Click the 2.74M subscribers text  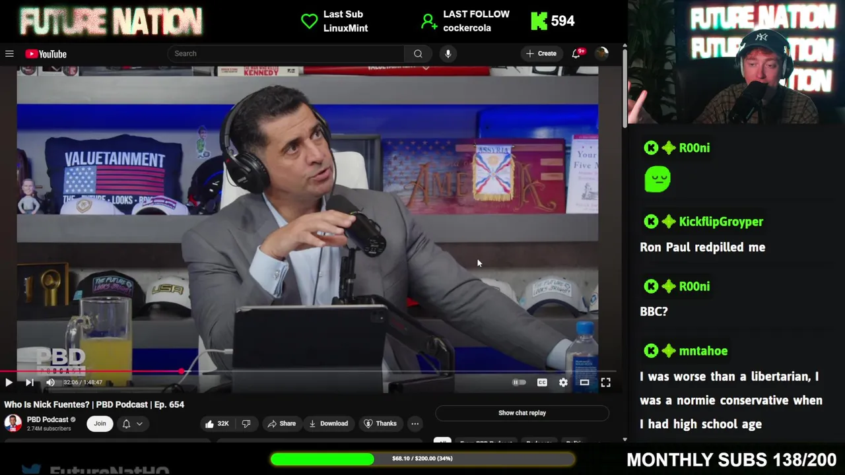pos(49,429)
